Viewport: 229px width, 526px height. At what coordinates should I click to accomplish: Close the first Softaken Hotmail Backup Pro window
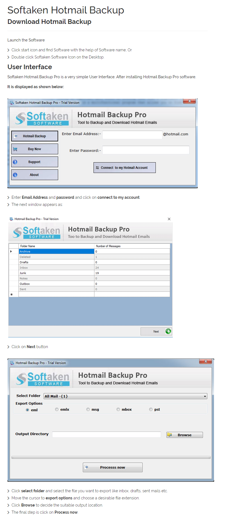pyautogui.click(x=190, y=101)
